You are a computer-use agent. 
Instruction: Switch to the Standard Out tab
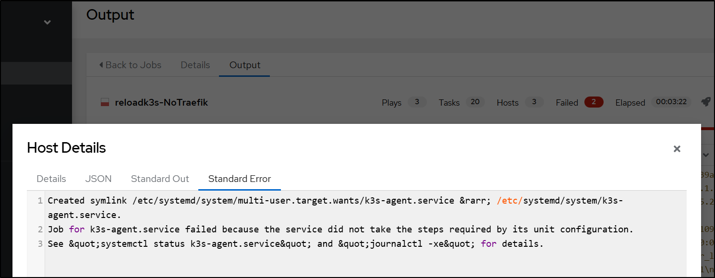160,179
